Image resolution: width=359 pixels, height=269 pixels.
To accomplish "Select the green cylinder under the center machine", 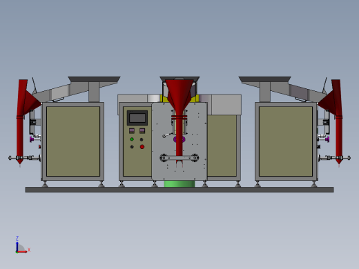I will [x=179, y=183].
